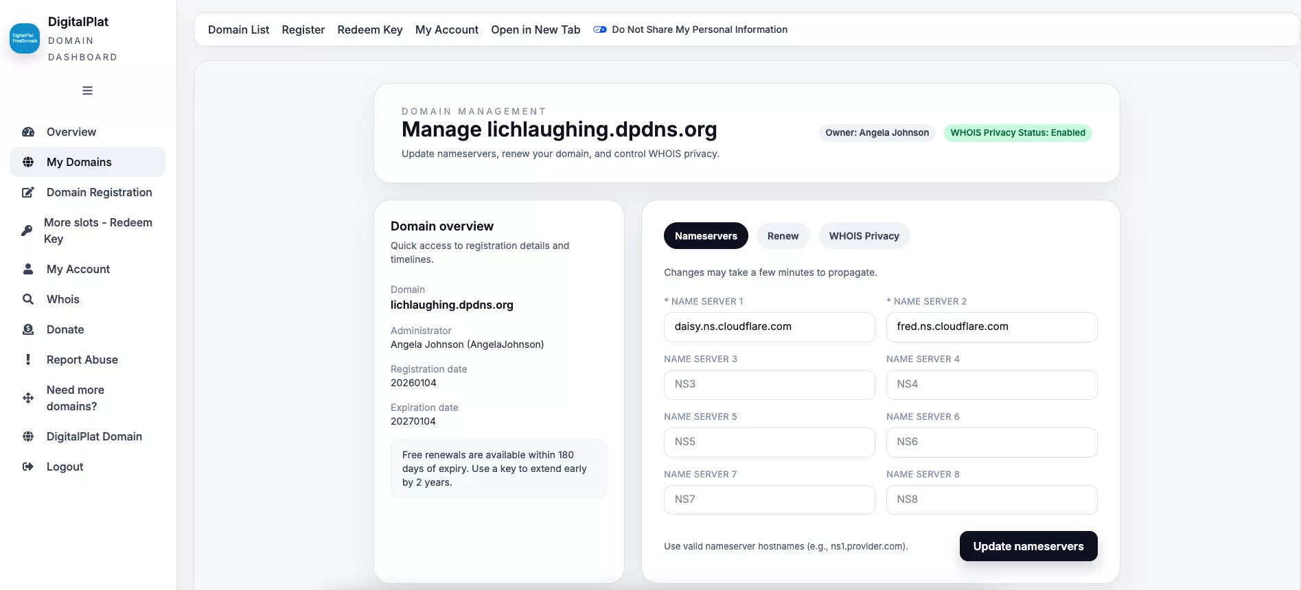Switch to the Renew tab
The image size is (1301, 590).
pyautogui.click(x=783, y=236)
